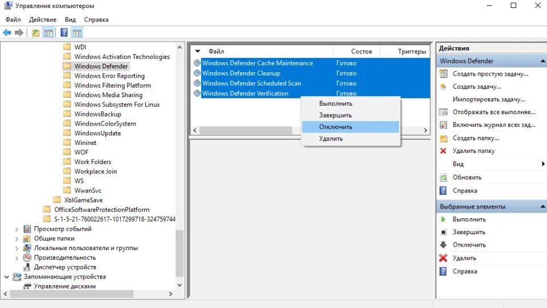Open the Вид submenu arrow in Actions
The image size is (547, 308).
pyautogui.click(x=543, y=164)
